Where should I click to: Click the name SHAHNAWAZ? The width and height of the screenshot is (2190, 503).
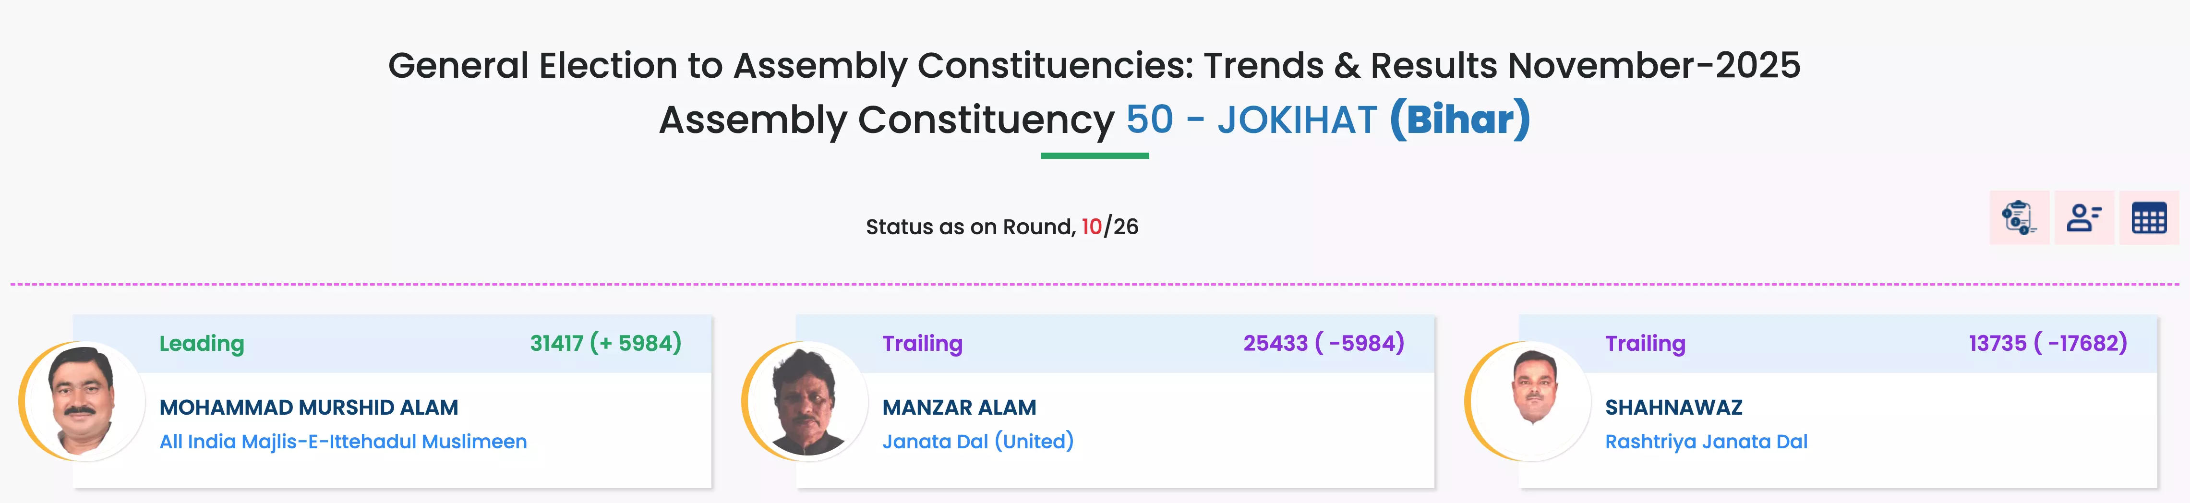tap(1673, 407)
